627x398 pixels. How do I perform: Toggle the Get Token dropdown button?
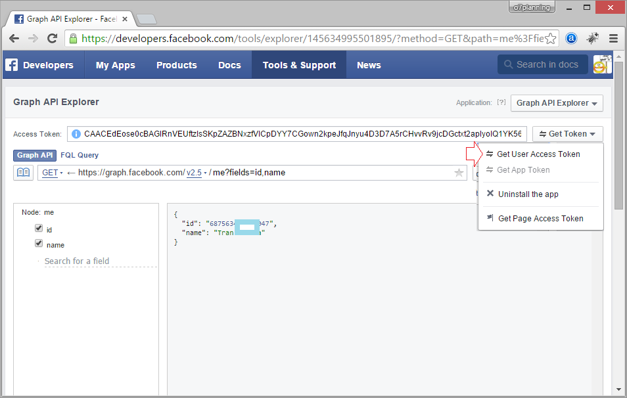tap(567, 134)
